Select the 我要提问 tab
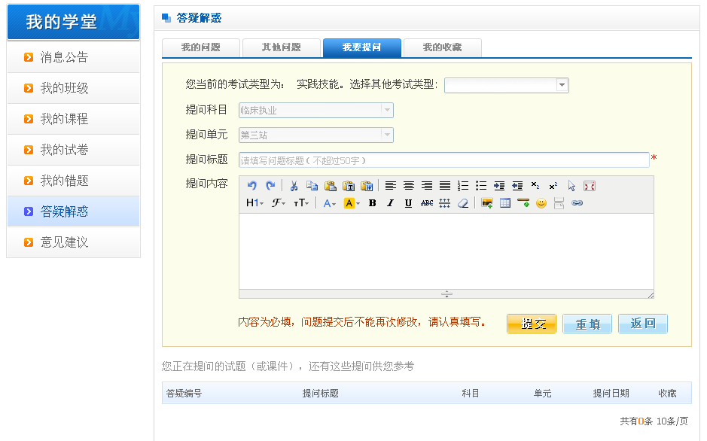The height and width of the screenshot is (441, 707). tap(362, 47)
